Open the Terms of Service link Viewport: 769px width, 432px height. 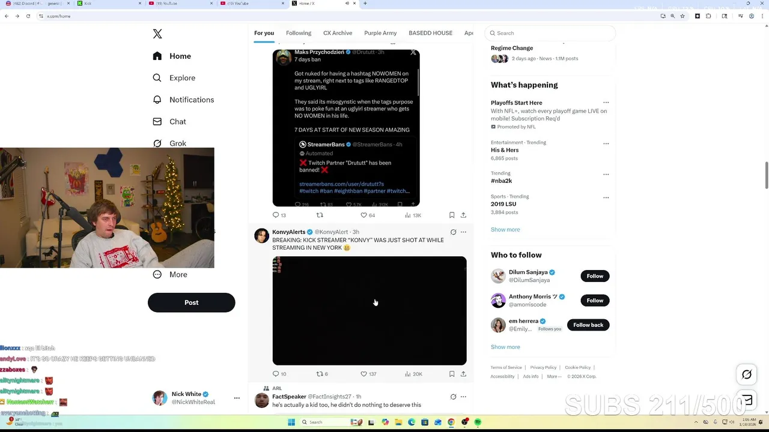click(x=506, y=367)
